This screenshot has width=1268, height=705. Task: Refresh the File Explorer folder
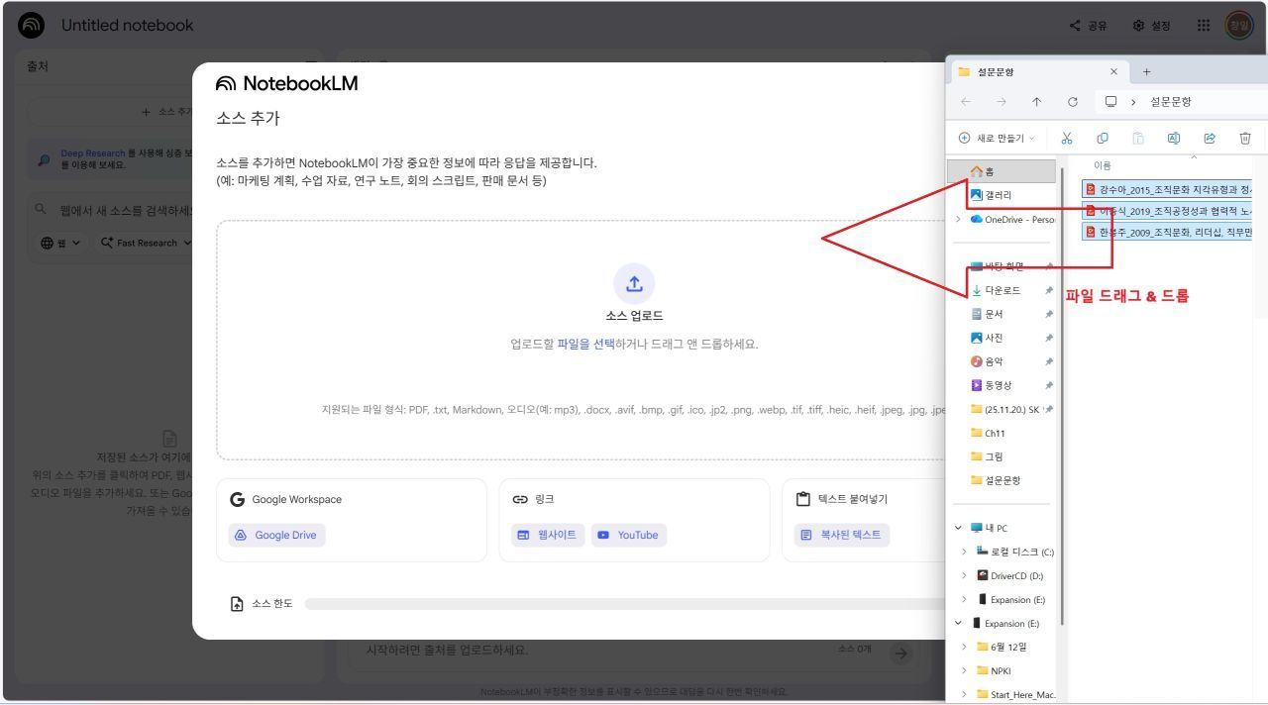click(x=1072, y=102)
